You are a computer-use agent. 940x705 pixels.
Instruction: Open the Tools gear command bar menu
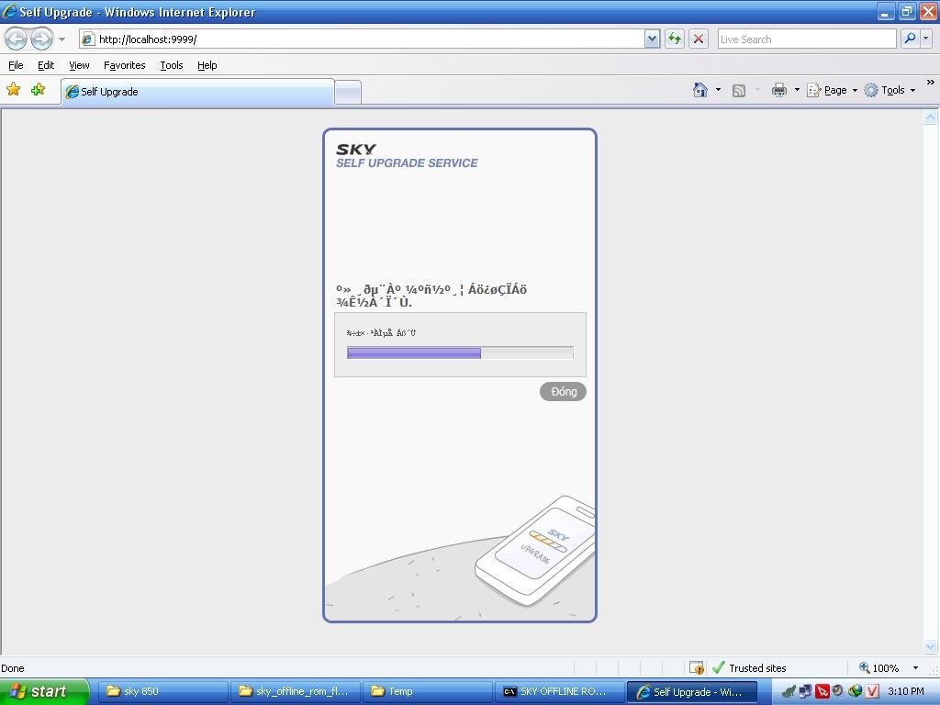coord(890,90)
